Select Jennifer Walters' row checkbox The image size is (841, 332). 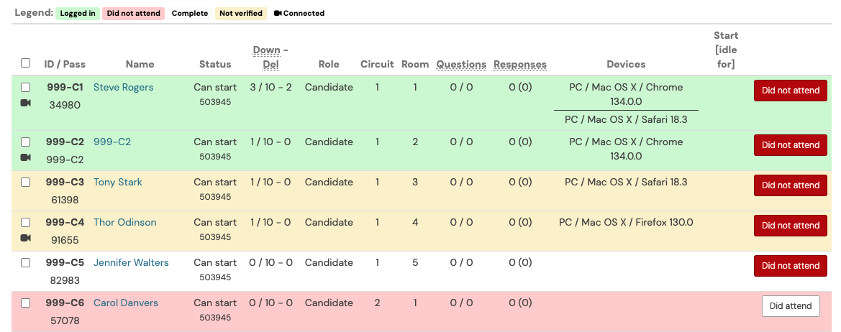coord(25,263)
